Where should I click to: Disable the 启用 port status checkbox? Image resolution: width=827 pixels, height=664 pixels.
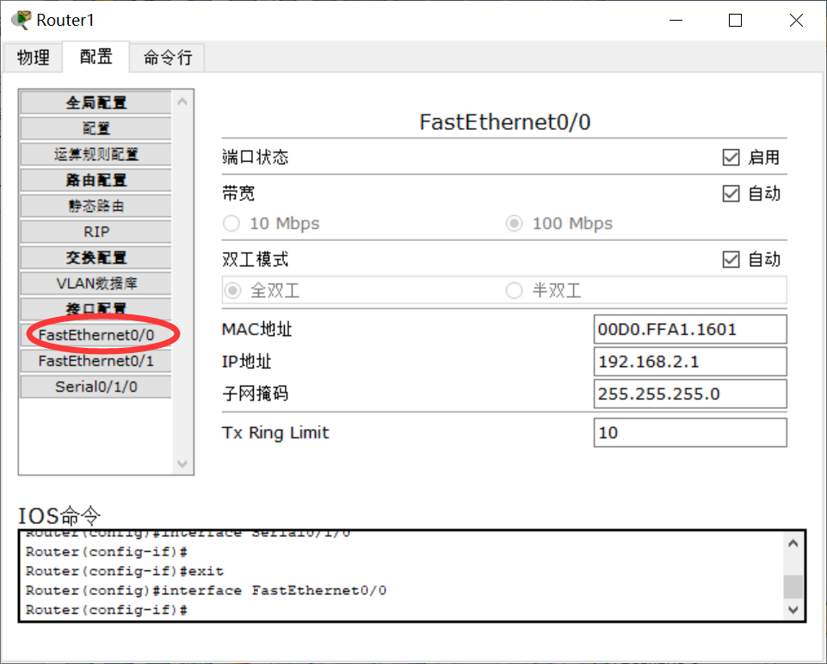coord(731,157)
